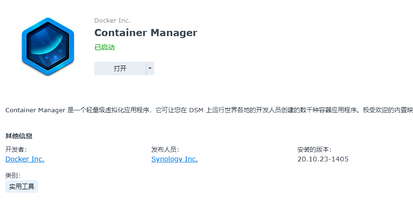Click the 类别 label
Image resolution: width=413 pixels, height=213 pixels.
tap(13, 175)
